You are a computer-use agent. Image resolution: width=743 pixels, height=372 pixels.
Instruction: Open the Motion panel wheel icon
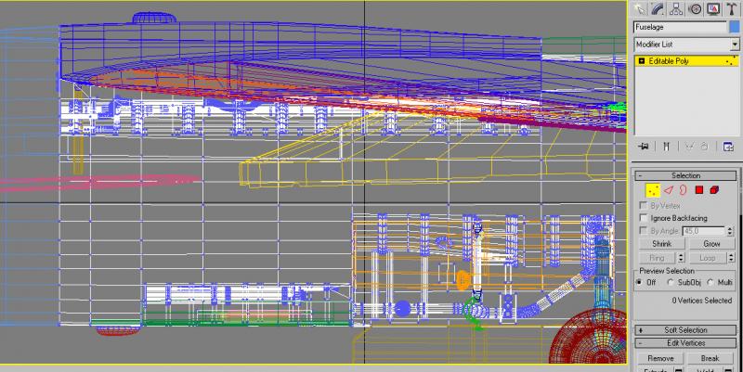[695, 9]
